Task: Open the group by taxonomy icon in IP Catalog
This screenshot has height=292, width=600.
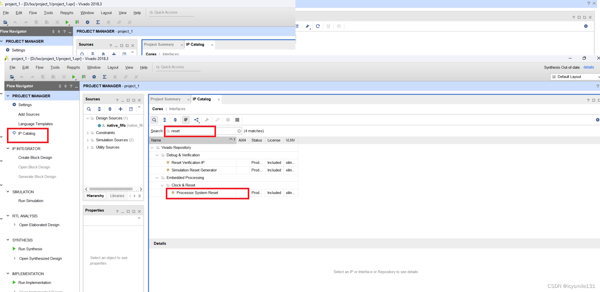Action: (197, 120)
